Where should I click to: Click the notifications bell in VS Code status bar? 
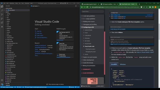click(78, 87)
